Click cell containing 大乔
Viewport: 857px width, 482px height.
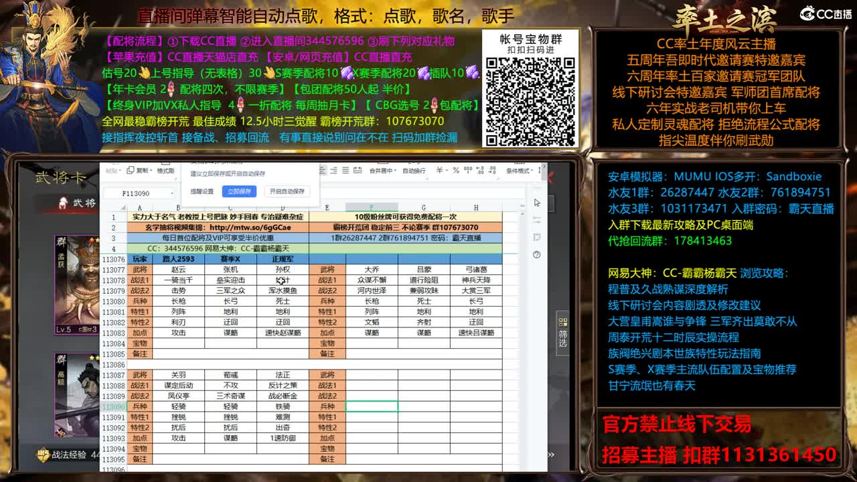tap(372, 269)
